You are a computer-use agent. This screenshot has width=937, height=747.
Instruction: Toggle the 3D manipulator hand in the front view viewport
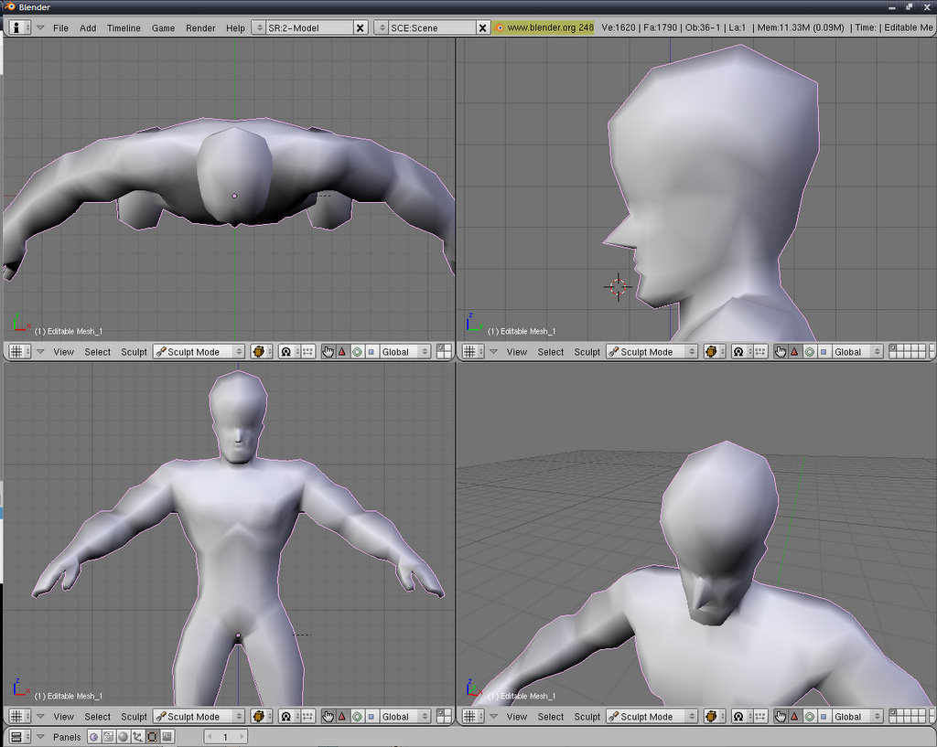[x=328, y=717]
